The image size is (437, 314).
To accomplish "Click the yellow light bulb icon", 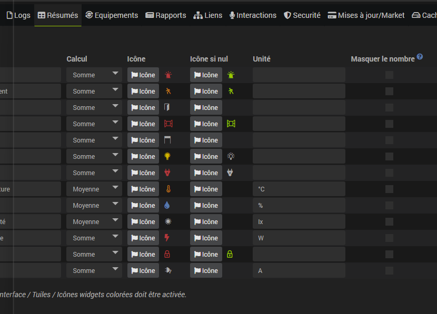I will (x=167, y=157).
